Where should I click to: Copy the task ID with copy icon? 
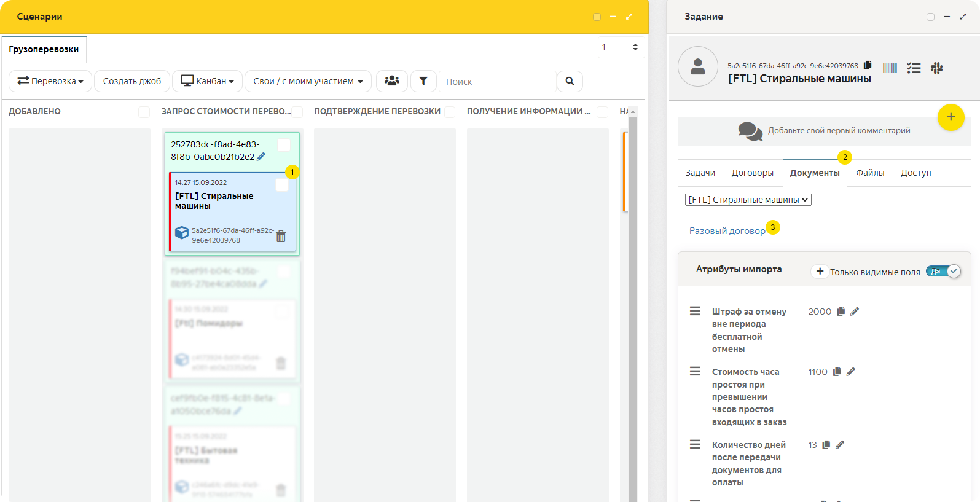868,65
